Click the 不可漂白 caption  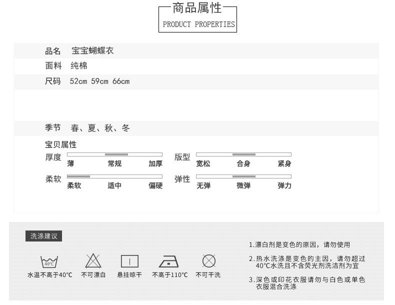click(93, 275)
